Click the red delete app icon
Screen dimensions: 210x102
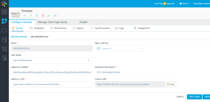point(43,15)
